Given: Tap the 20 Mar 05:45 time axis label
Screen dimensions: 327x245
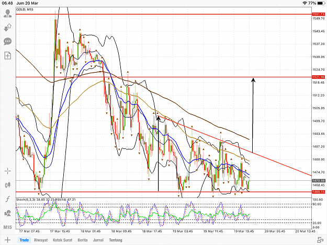Looking at the screenshot, I should tap(275, 231).
